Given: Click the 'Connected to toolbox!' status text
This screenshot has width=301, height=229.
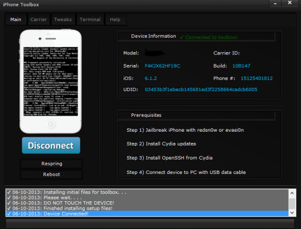Looking at the screenshot, I should (x=208, y=37).
